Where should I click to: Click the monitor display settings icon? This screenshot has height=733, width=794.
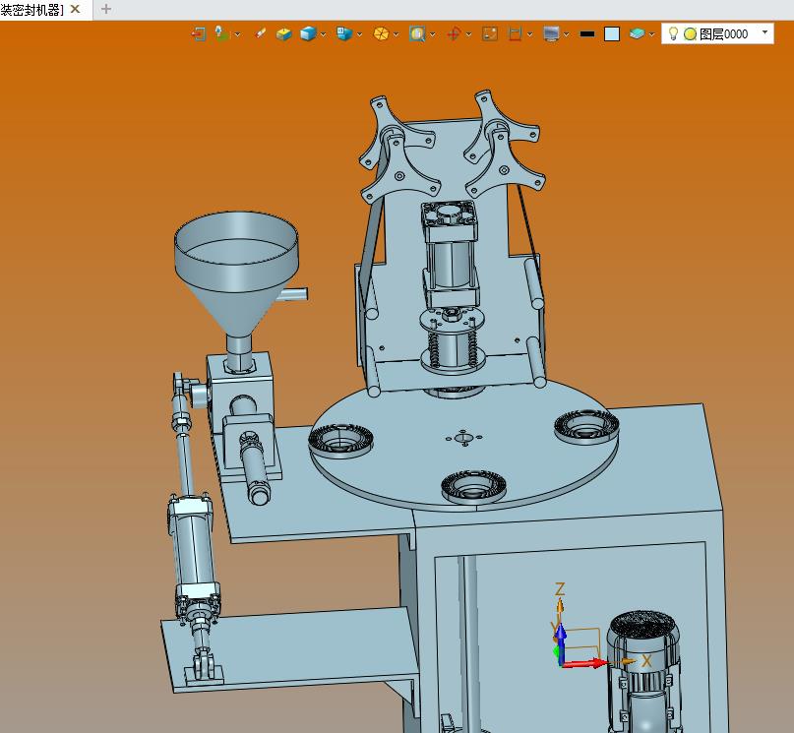pos(551,33)
